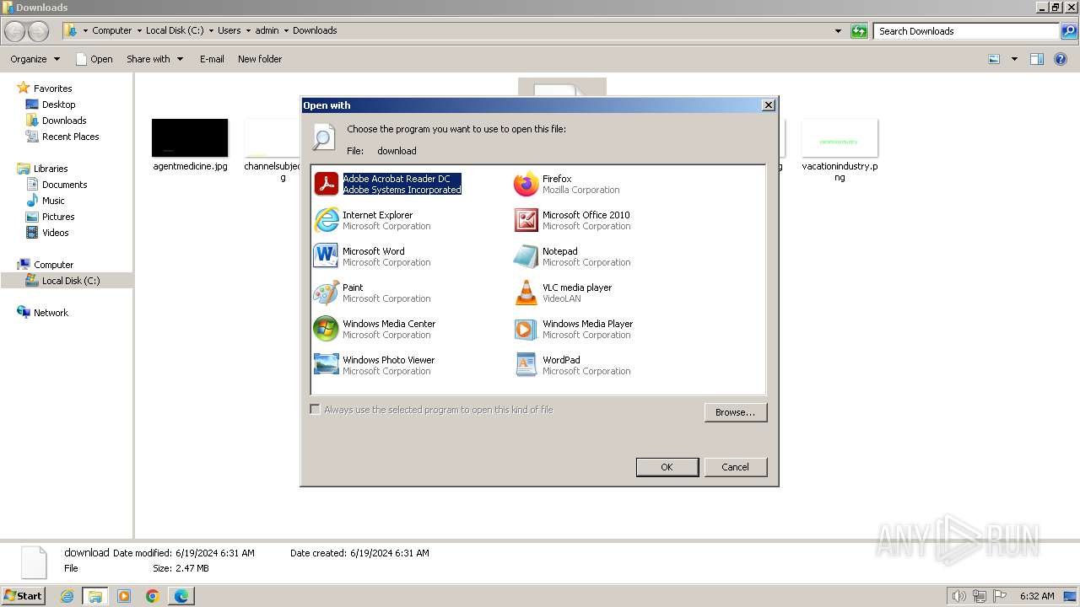Refresh the Downloads folder view
Screen dimensions: 1080x607
pyautogui.click(x=859, y=31)
